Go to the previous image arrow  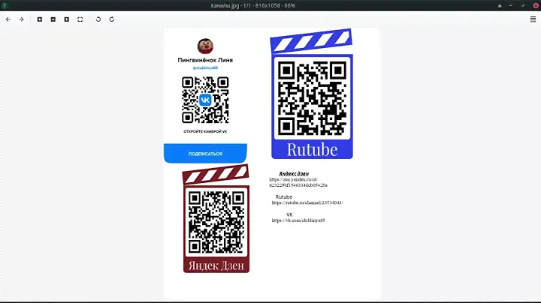coord(8,19)
